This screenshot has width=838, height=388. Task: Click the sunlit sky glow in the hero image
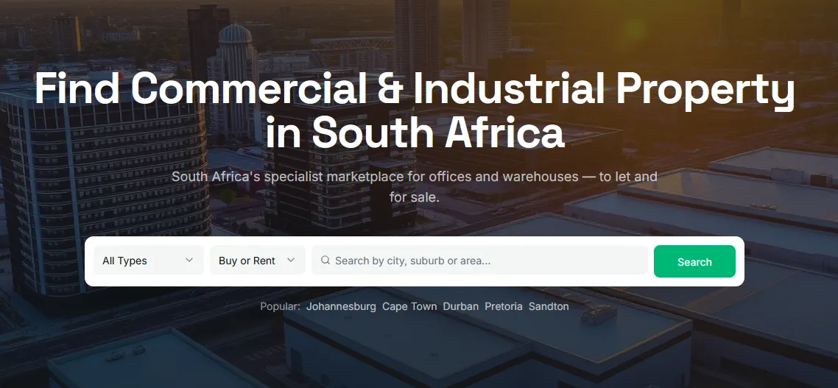[x=633, y=29]
